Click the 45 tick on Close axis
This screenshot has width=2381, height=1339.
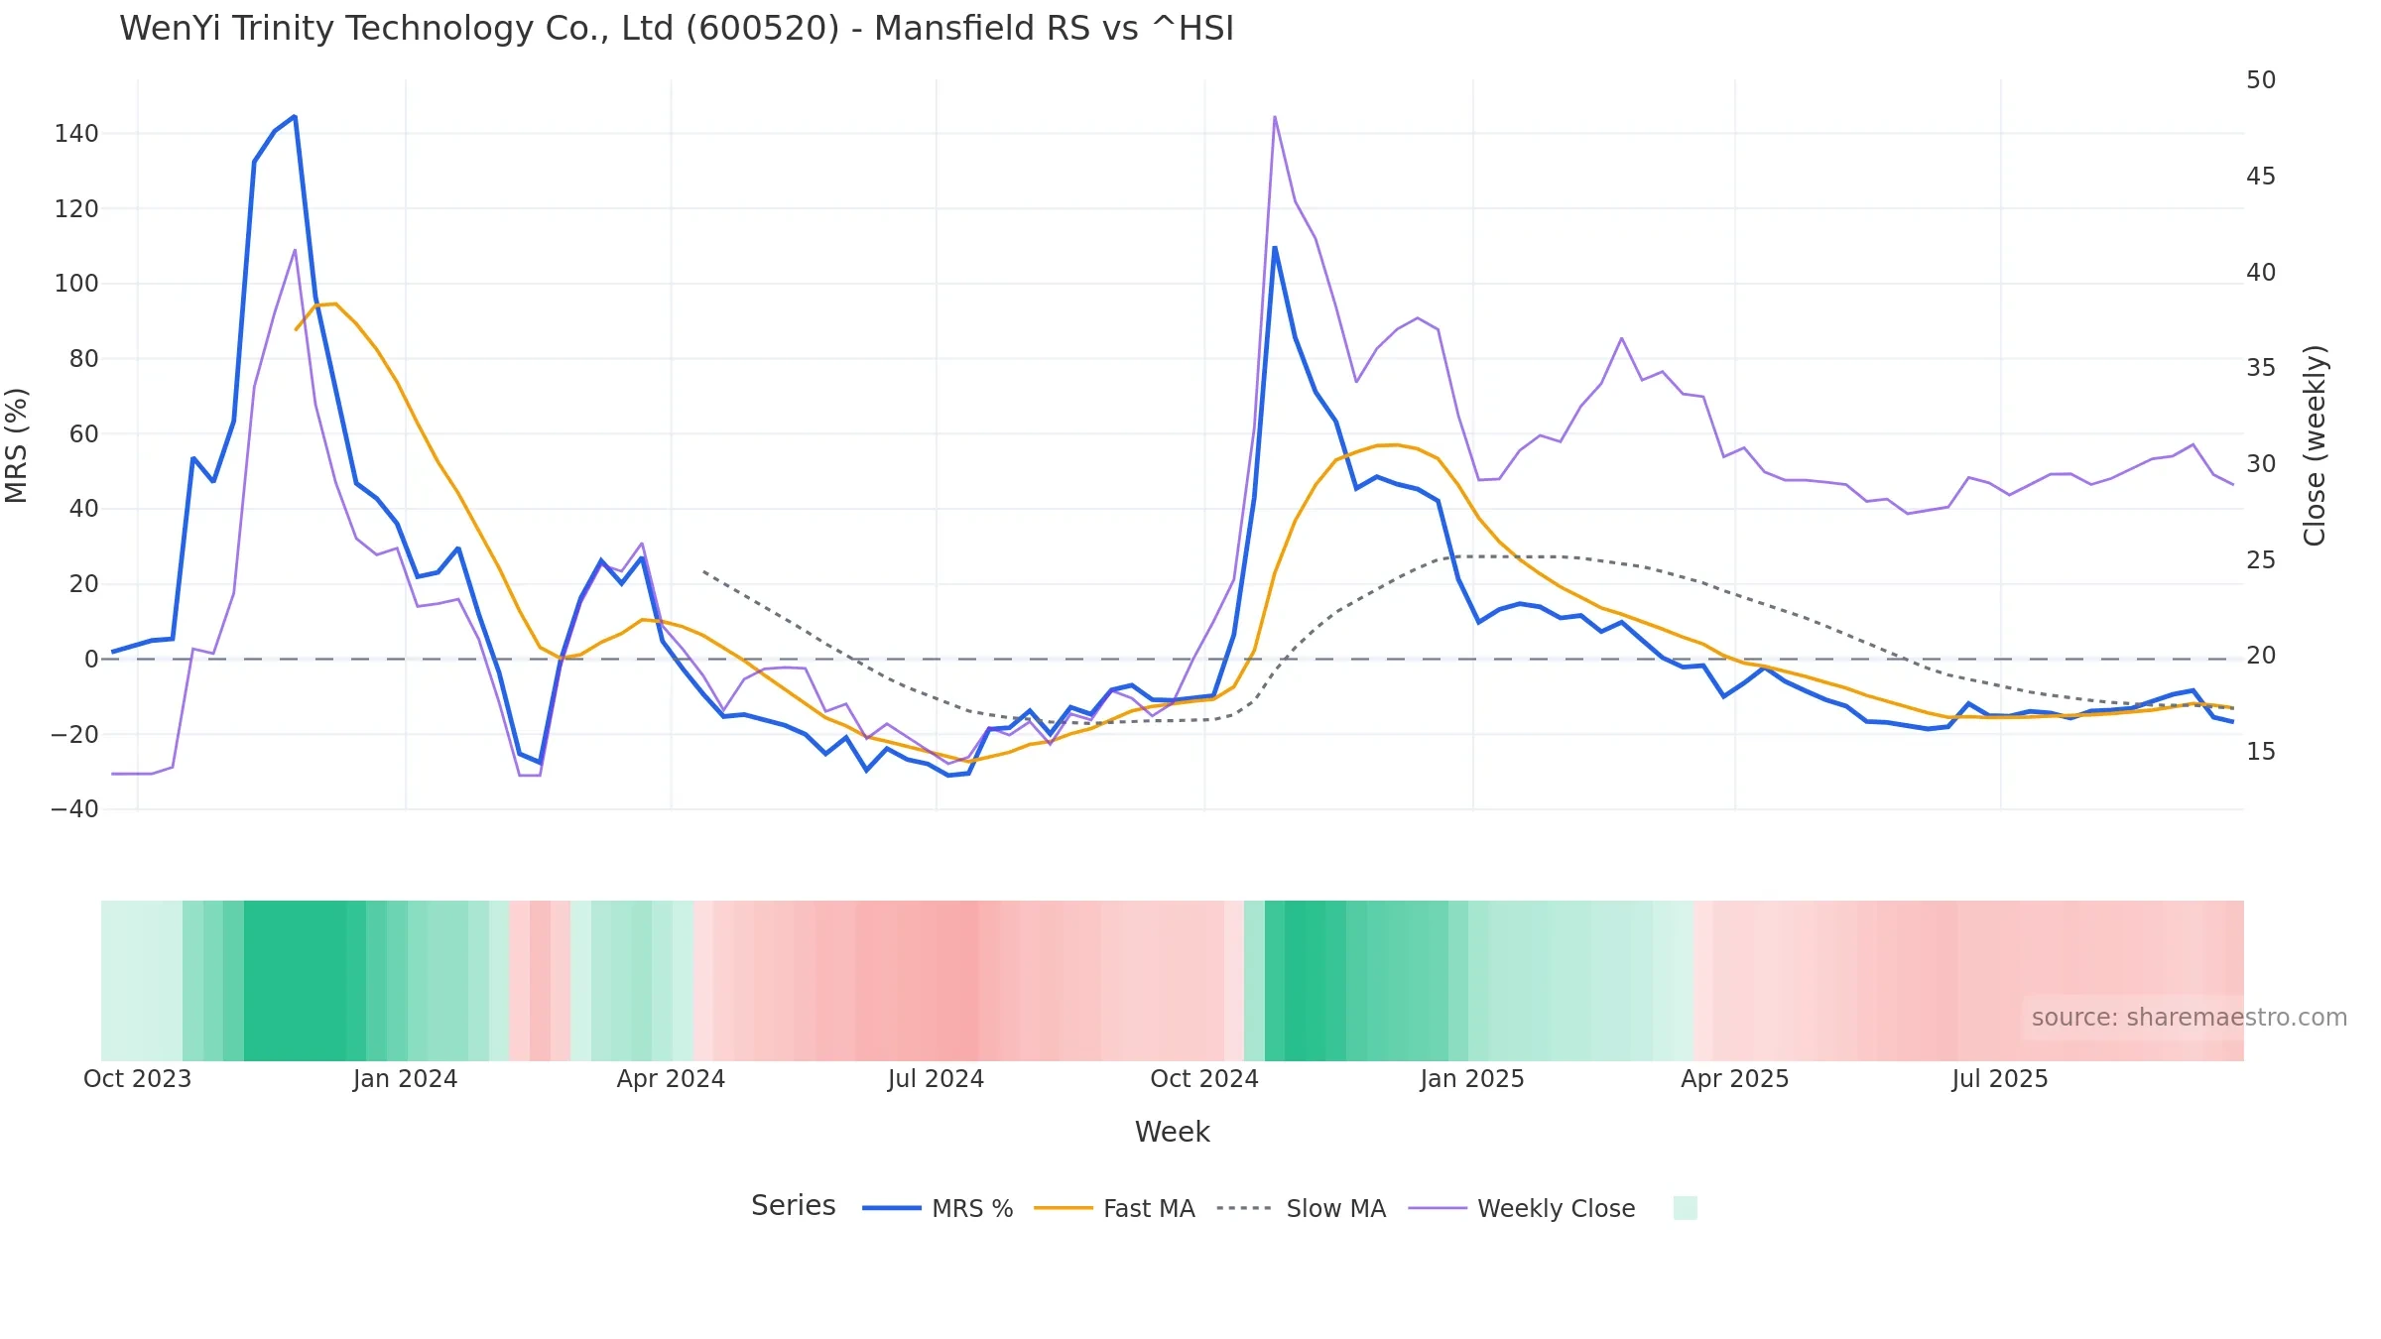pos(2261,177)
